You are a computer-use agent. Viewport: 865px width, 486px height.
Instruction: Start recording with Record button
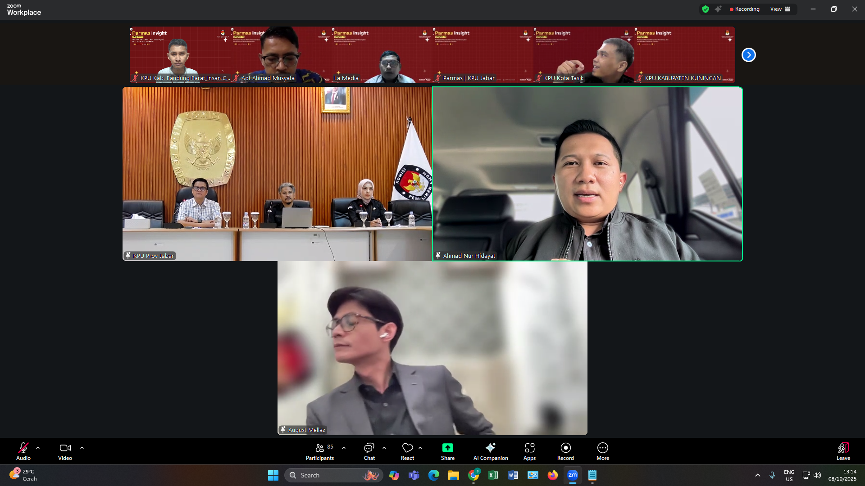[x=565, y=448]
